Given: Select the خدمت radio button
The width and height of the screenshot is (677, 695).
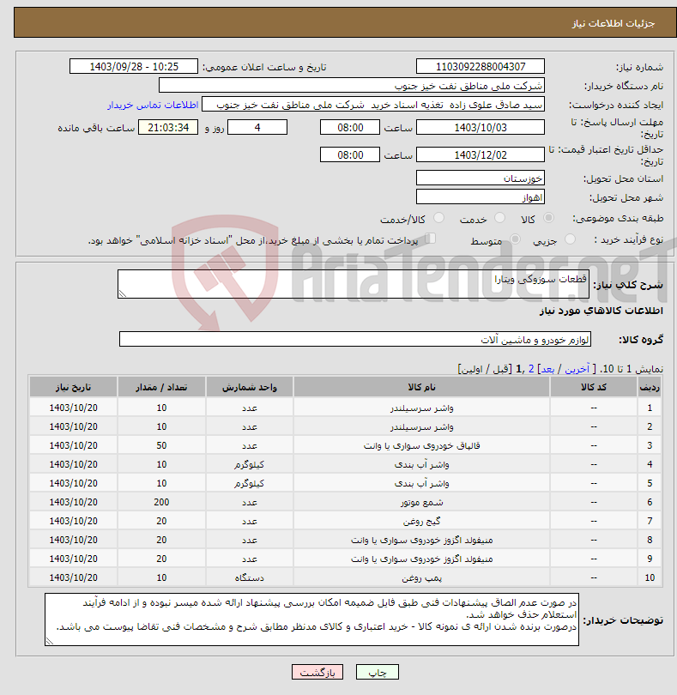Looking at the screenshot, I should coord(499,218).
